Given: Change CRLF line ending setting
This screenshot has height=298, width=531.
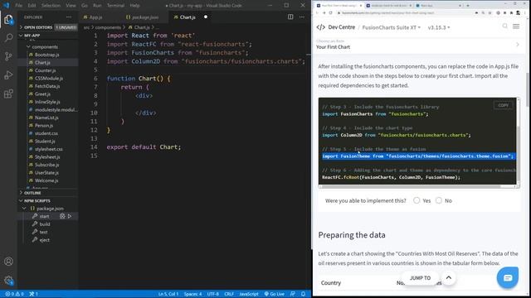Looking at the screenshot, I should pyautogui.click(x=229, y=294).
